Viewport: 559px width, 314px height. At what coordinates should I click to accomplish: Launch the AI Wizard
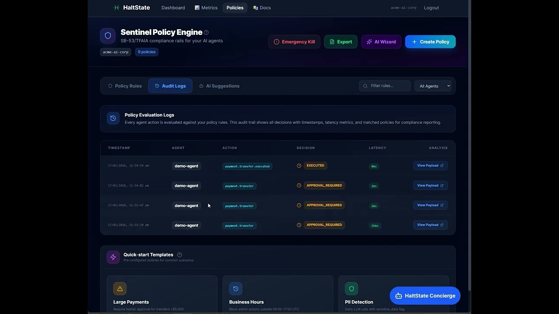click(381, 42)
